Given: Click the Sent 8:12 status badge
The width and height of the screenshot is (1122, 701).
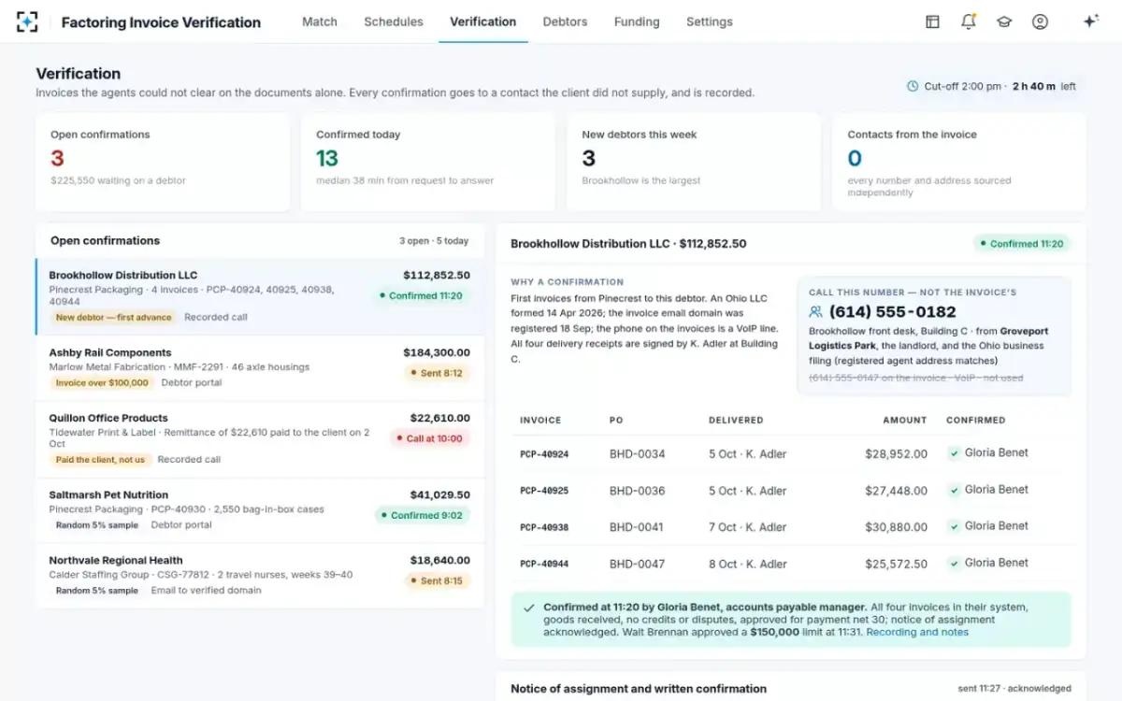Looking at the screenshot, I should coord(437,373).
